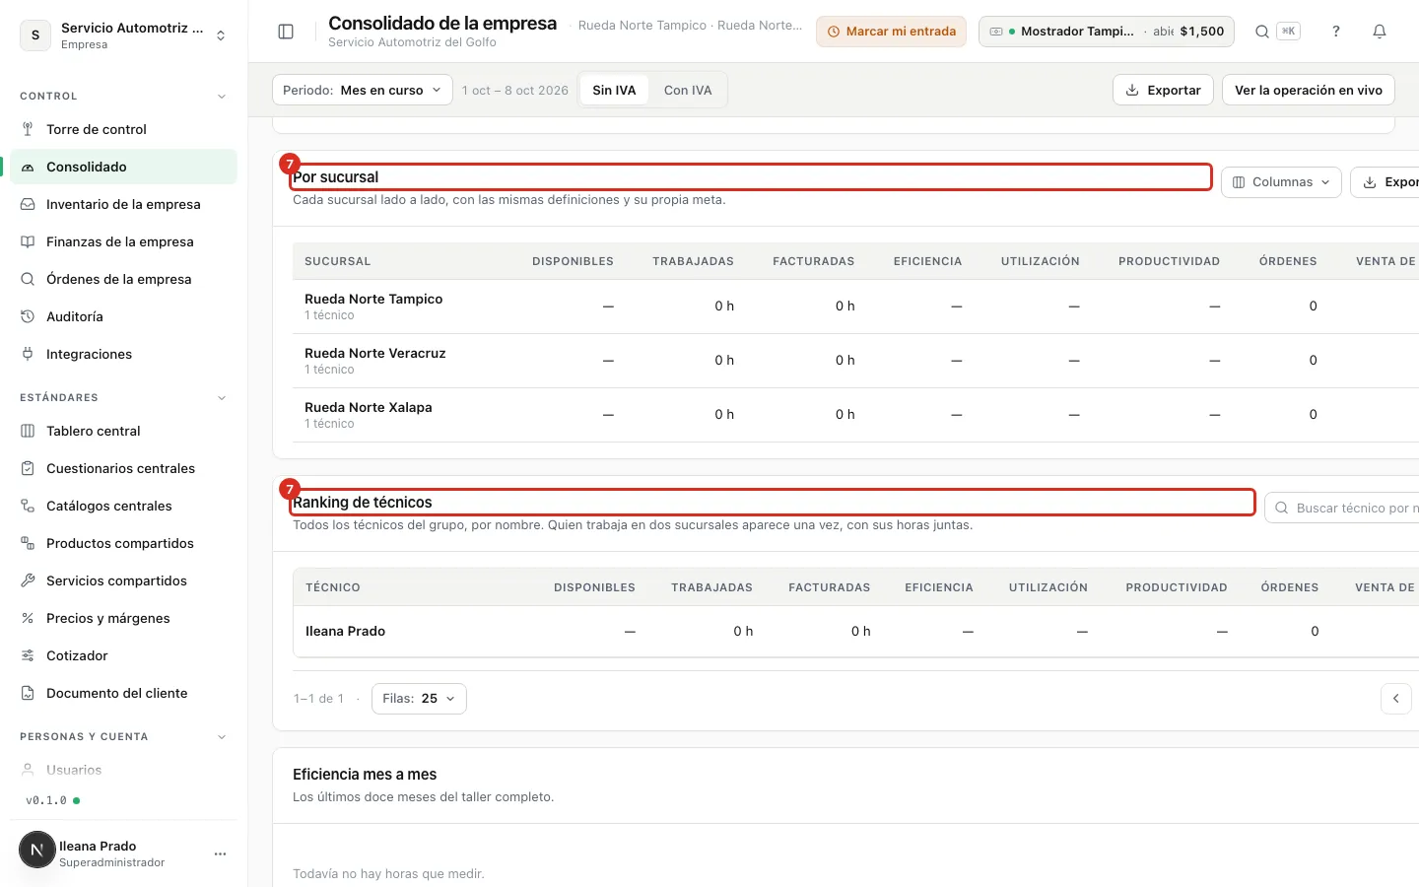Click the Catálogos centrales icon

pos(28,506)
